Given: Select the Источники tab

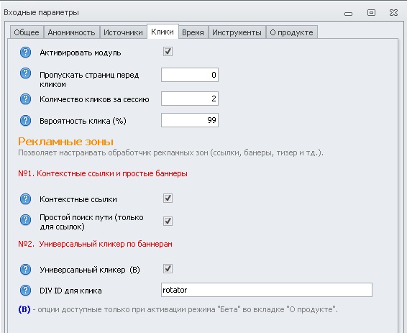Looking at the screenshot, I should click(x=123, y=32).
